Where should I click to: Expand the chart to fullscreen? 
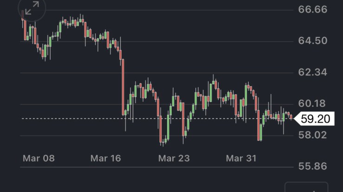(x=32, y=9)
